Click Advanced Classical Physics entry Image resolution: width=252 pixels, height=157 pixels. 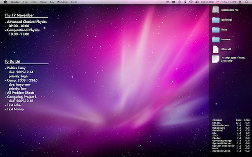(27, 22)
